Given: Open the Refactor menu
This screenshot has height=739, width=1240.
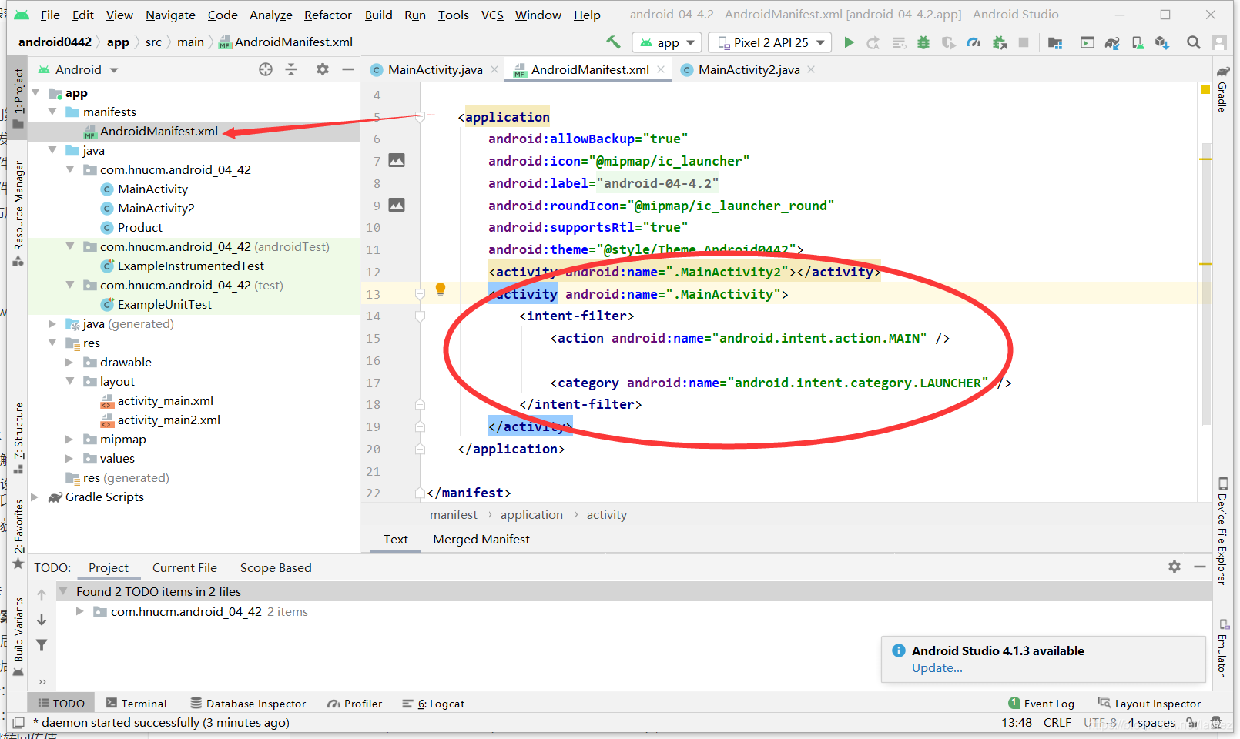Looking at the screenshot, I should click(328, 15).
